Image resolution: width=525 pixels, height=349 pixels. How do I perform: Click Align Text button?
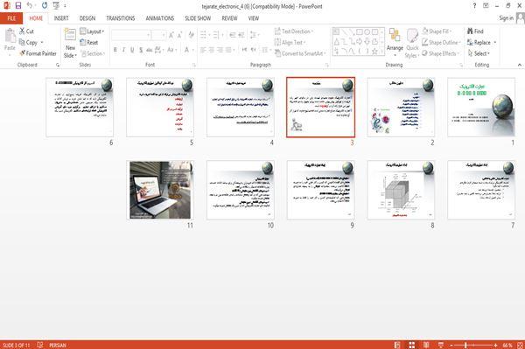point(290,43)
